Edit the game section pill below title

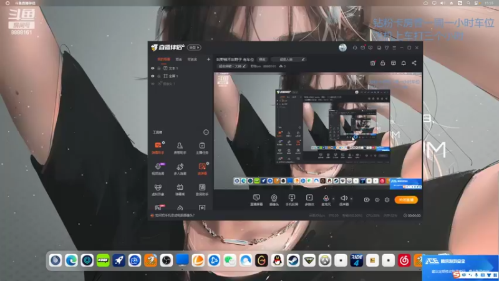[x=232, y=66]
